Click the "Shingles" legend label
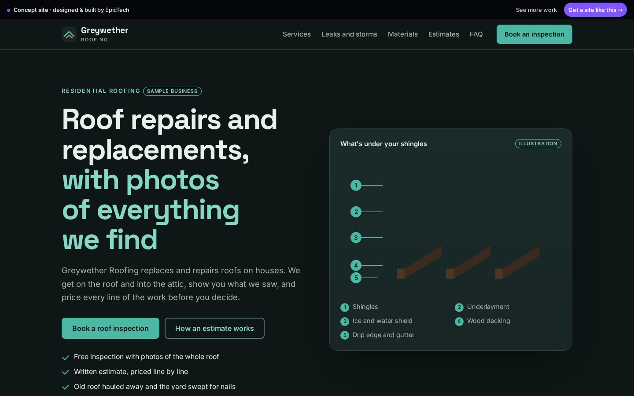The height and width of the screenshot is (396, 634). [365, 307]
